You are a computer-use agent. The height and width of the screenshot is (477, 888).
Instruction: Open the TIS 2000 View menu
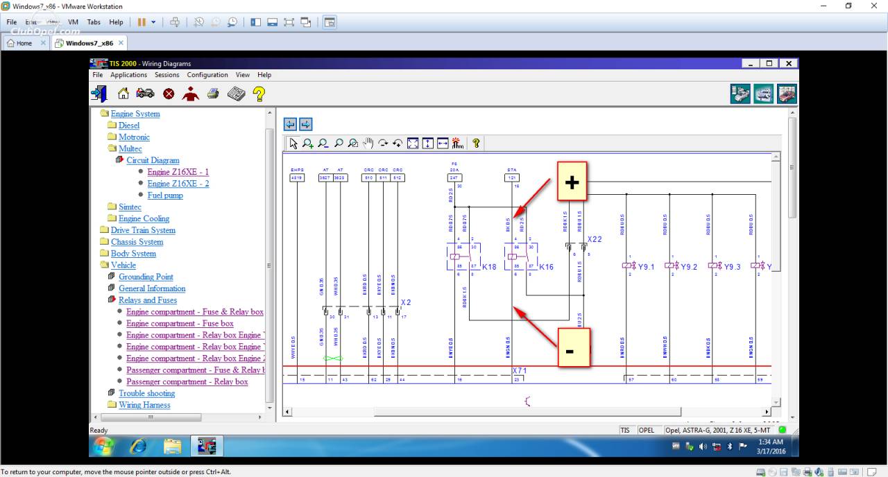tap(243, 75)
